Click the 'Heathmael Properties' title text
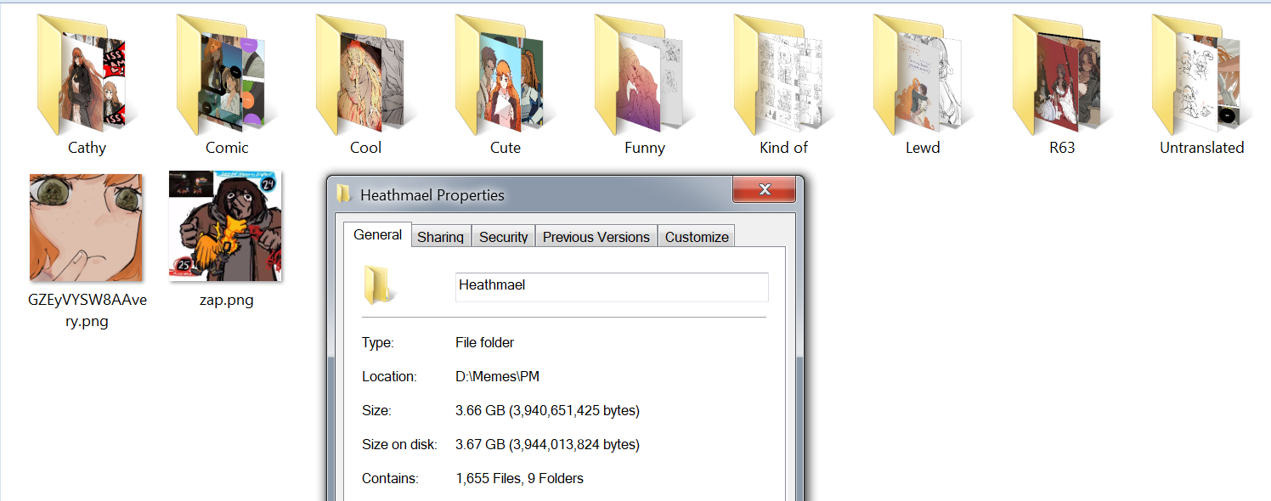 coord(432,195)
